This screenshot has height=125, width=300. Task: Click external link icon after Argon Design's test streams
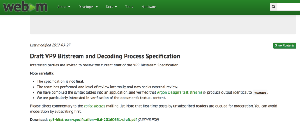(x=205, y=92)
